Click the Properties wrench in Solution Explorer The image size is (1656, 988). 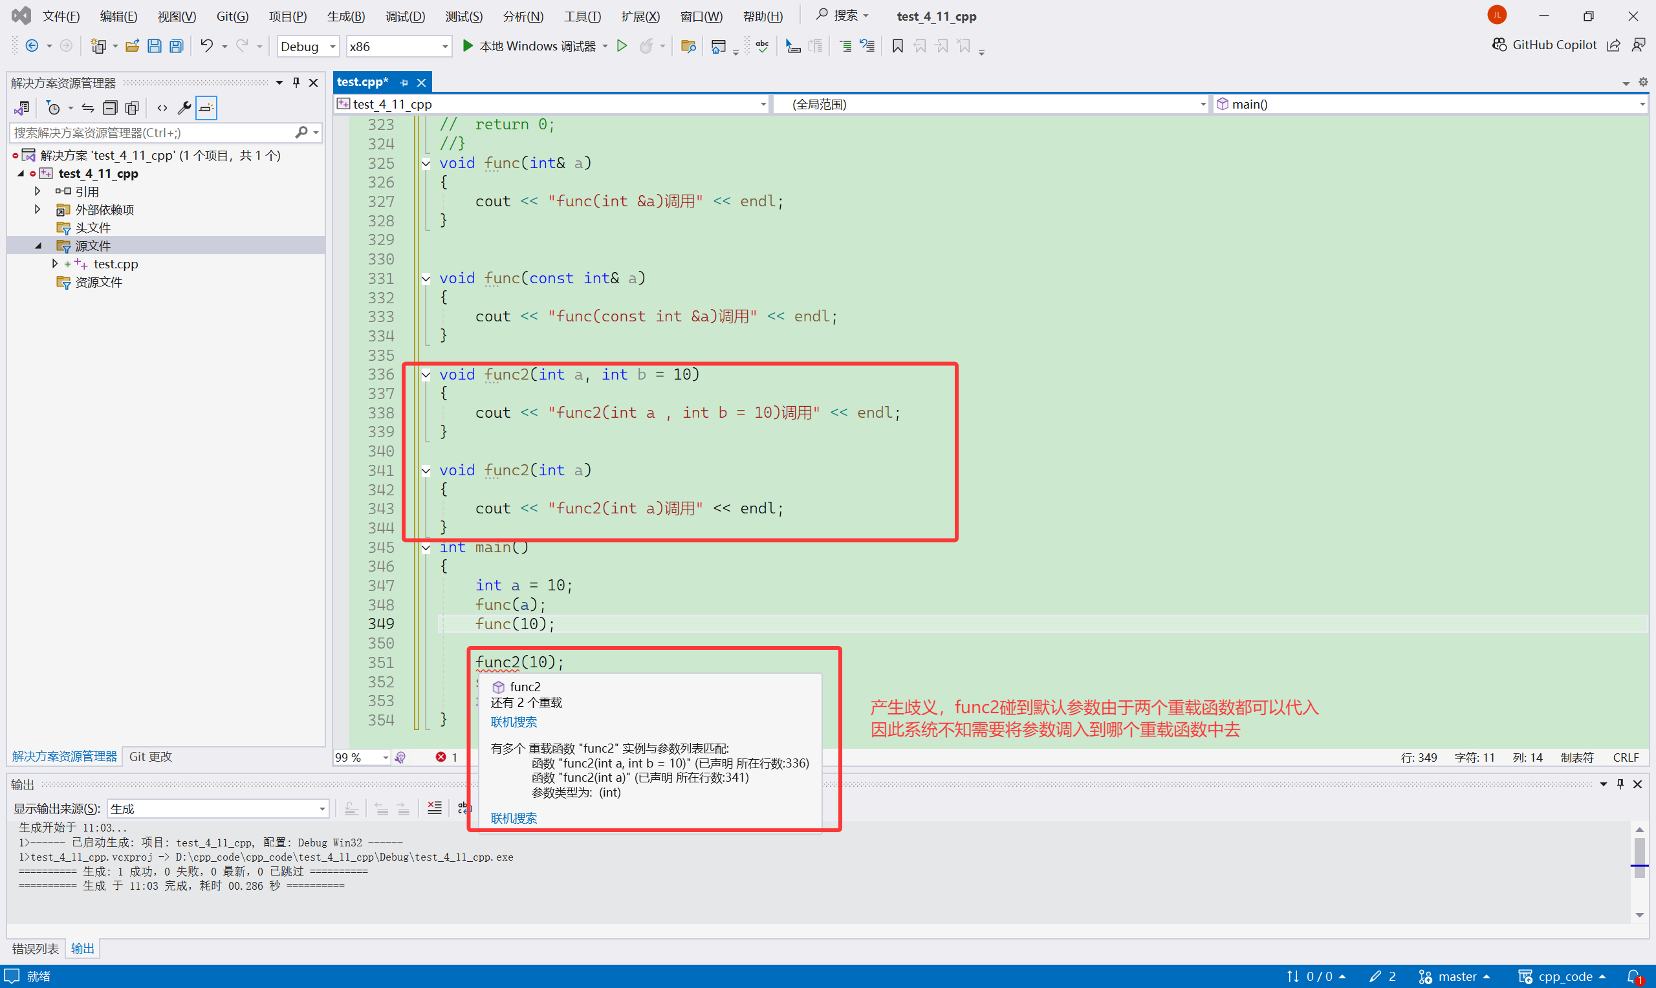pyautogui.click(x=184, y=108)
